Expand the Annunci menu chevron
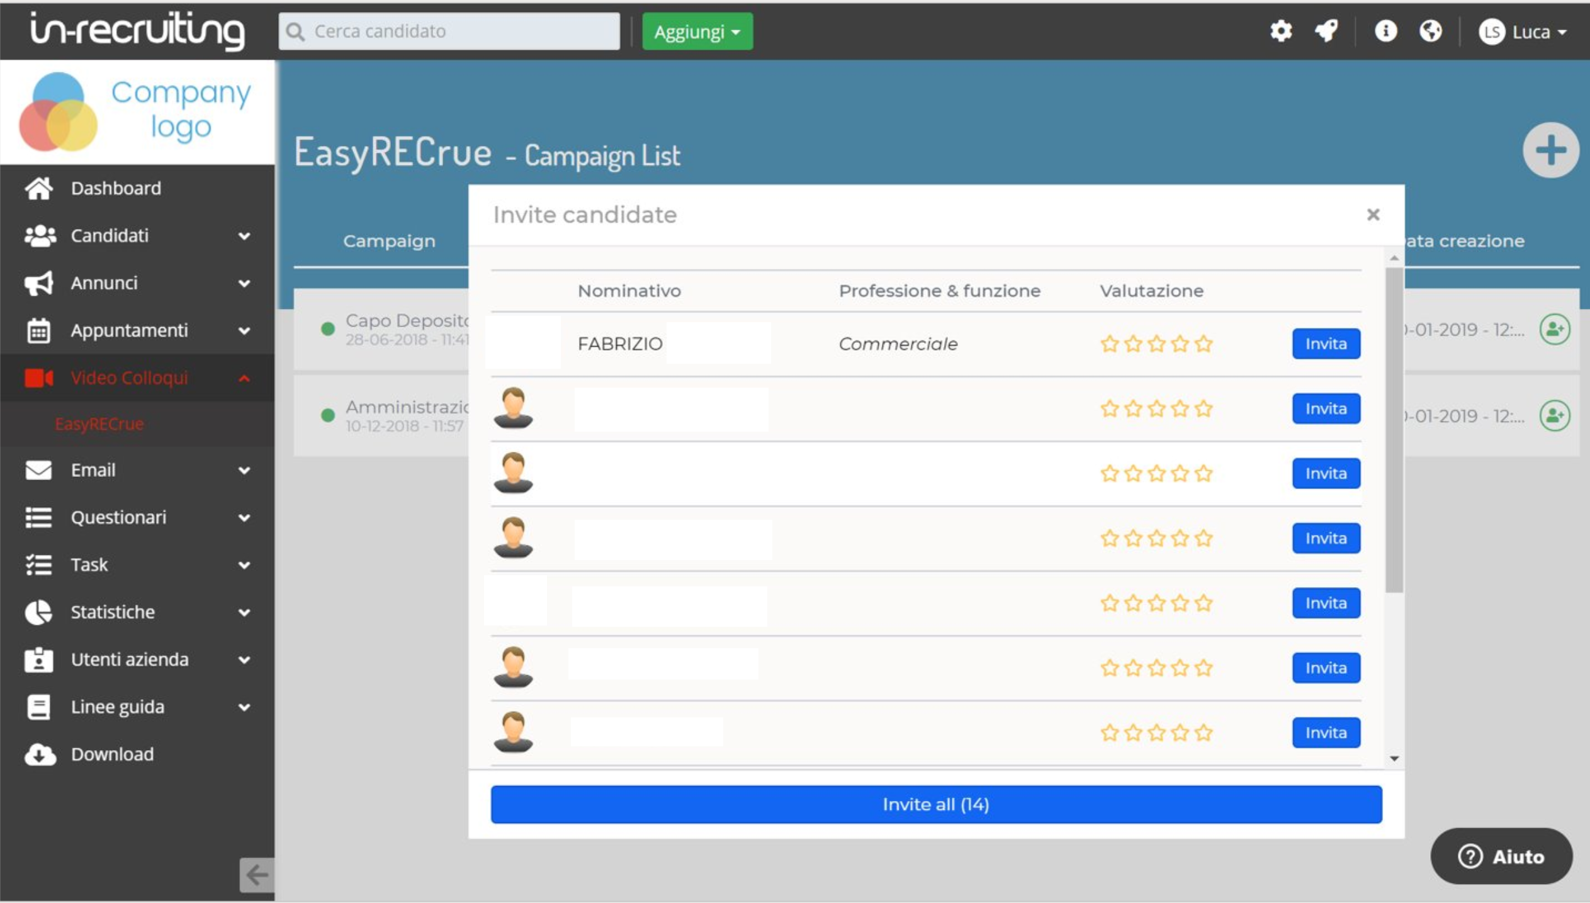Image resolution: width=1590 pixels, height=903 pixels. [244, 284]
